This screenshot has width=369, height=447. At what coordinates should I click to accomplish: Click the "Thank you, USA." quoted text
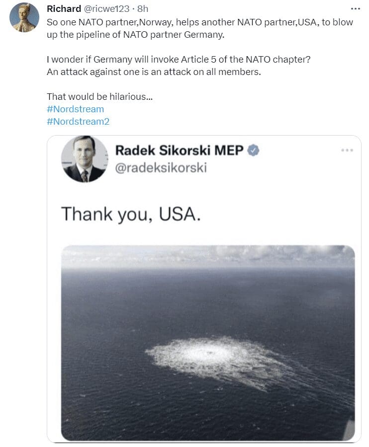click(131, 214)
